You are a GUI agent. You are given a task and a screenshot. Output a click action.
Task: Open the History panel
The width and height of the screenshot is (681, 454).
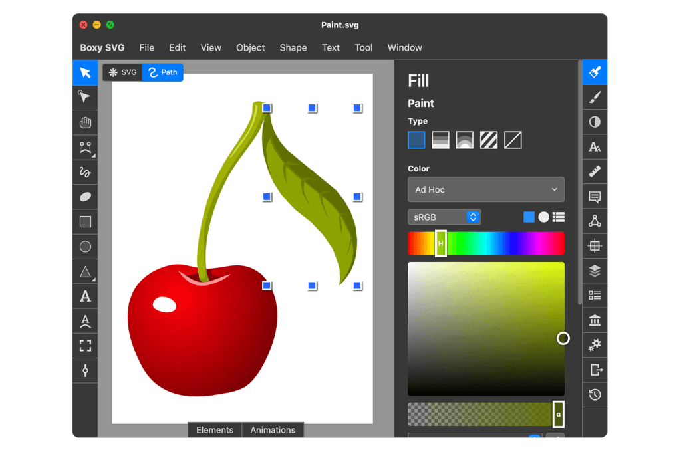[x=594, y=394]
